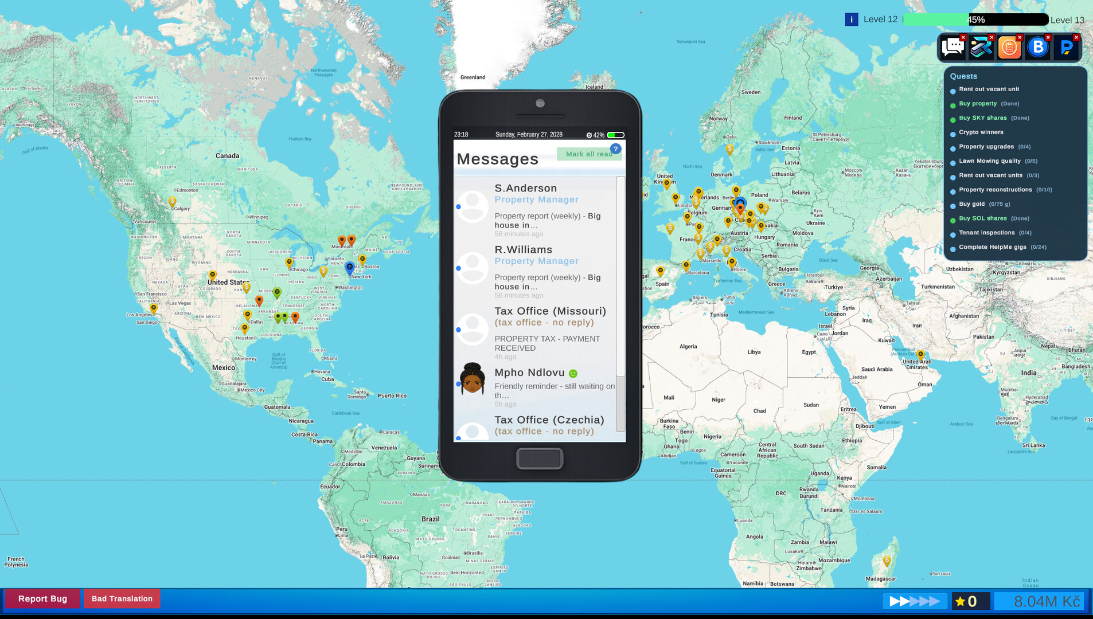
Task: Click the game speed fast-forward arrows
Action: tap(915, 601)
